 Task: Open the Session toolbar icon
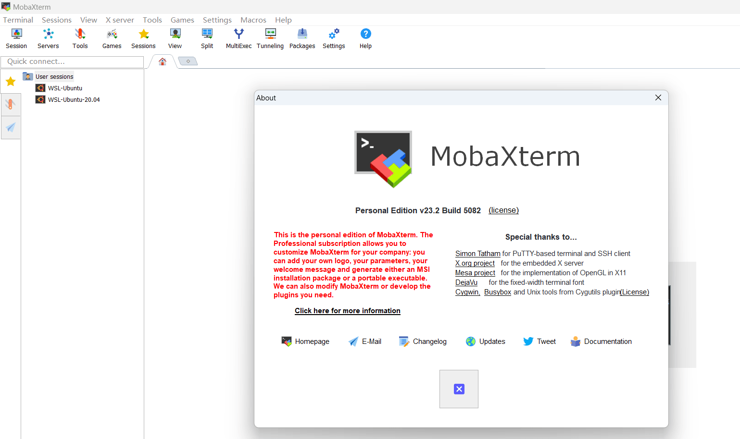(16, 38)
